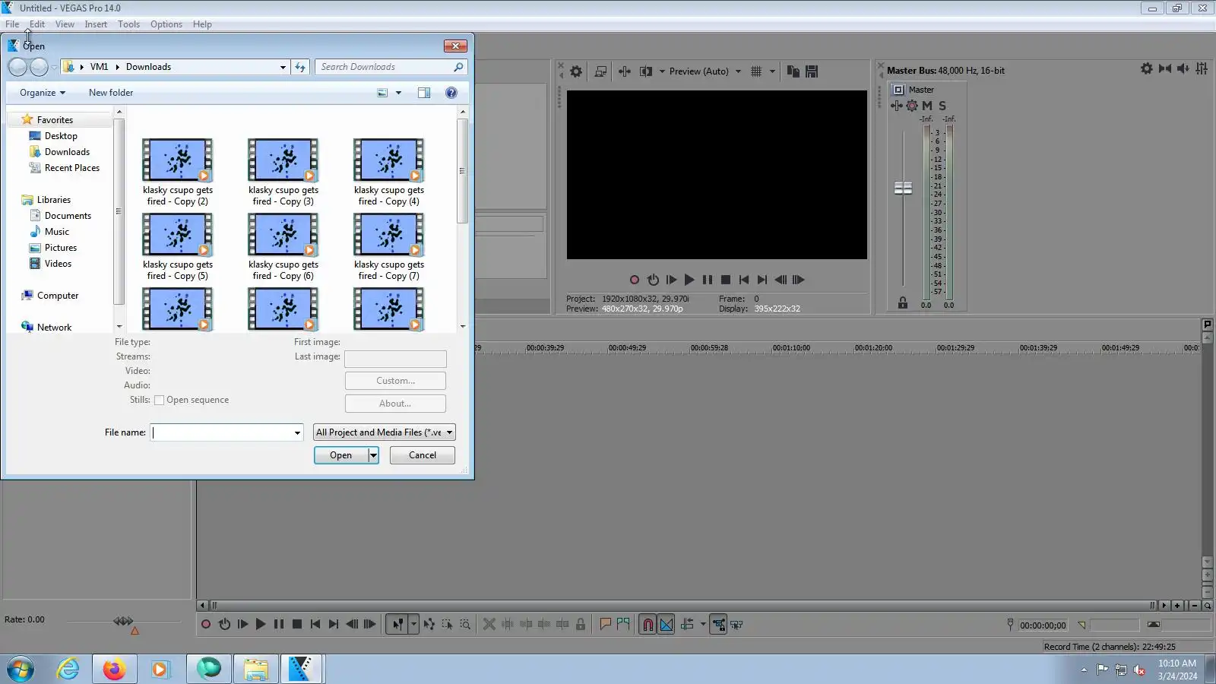Mute the Master bus with M button
Image resolution: width=1216 pixels, height=684 pixels.
click(927, 106)
